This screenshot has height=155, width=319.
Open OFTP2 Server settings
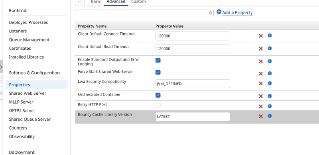tap(22, 111)
